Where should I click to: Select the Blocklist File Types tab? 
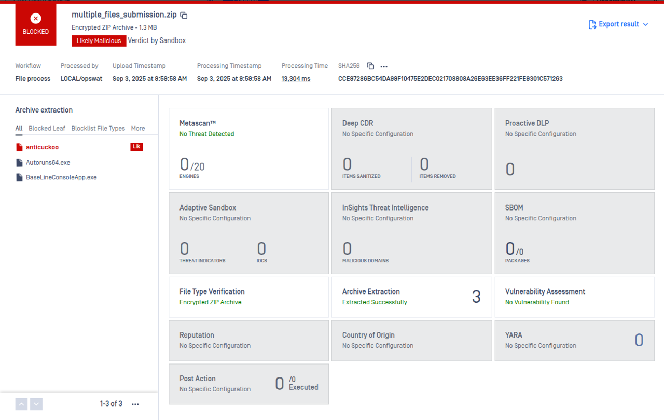coord(98,129)
